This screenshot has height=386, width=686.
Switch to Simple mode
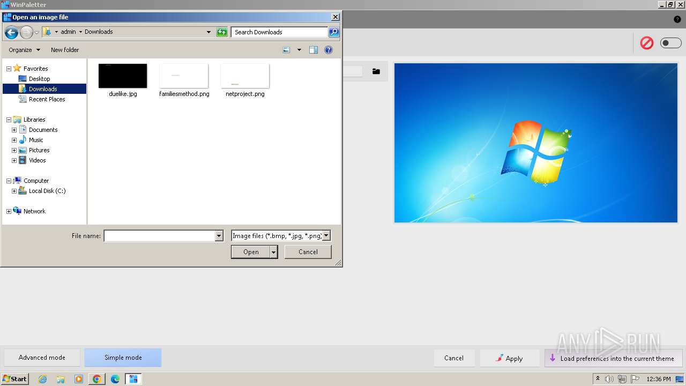point(123,358)
